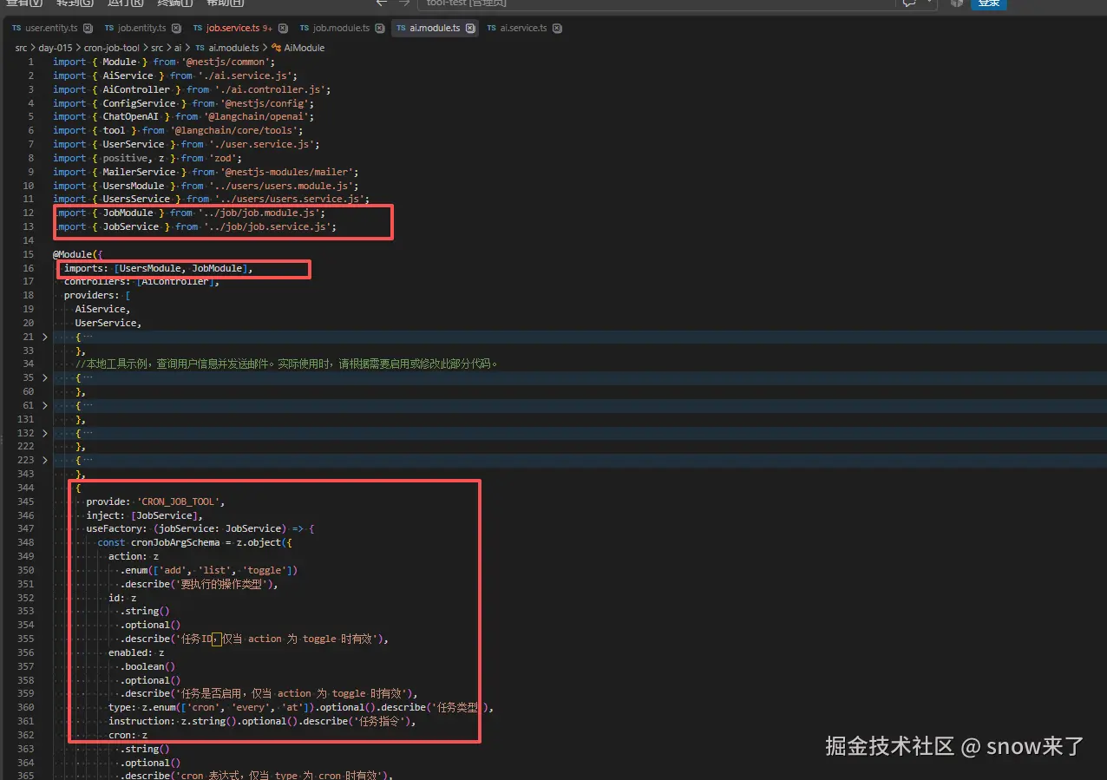Open the 终端 terminal menu
This screenshot has width=1107, height=780.
click(x=174, y=3)
